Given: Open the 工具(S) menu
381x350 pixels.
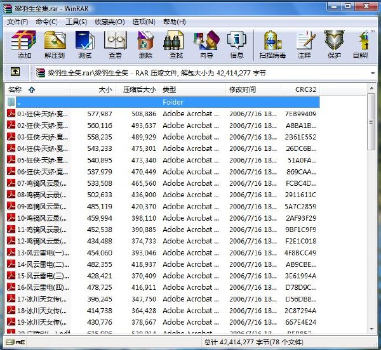Looking at the screenshot, I should pos(76,22).
